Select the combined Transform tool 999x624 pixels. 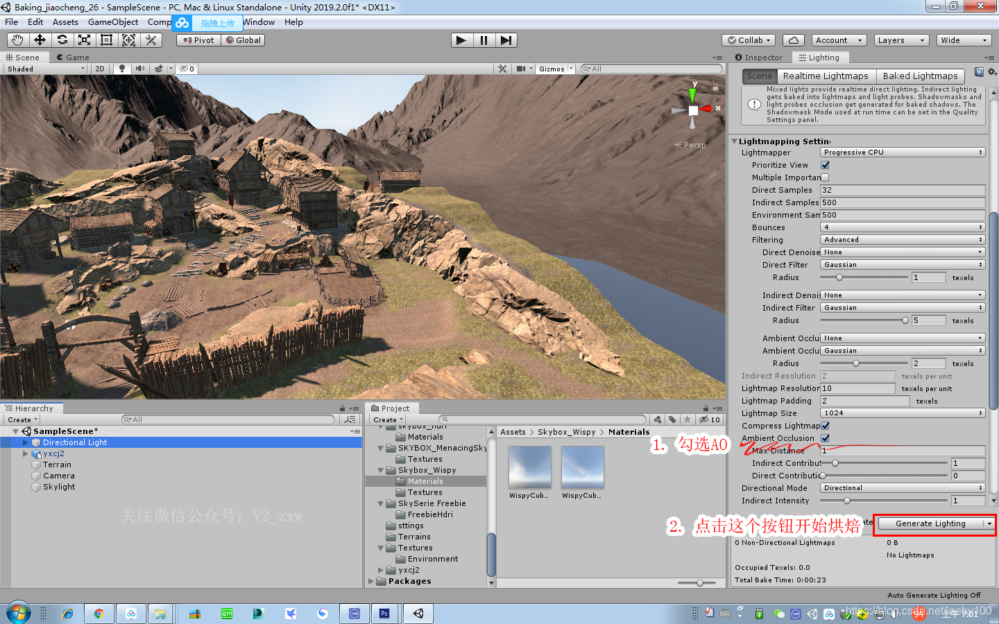[128, 40]
